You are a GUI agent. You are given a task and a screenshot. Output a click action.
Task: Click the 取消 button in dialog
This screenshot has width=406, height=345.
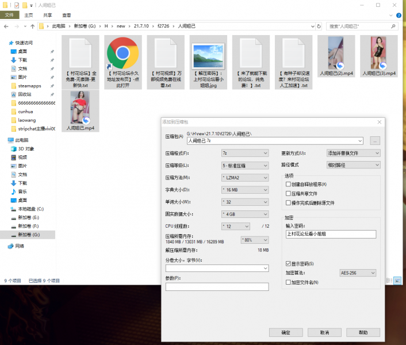tap(324, 332)
